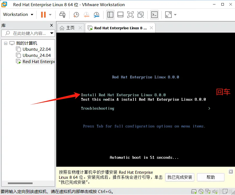
Task: Select Test this media & install entry
Action: point(143,99)
